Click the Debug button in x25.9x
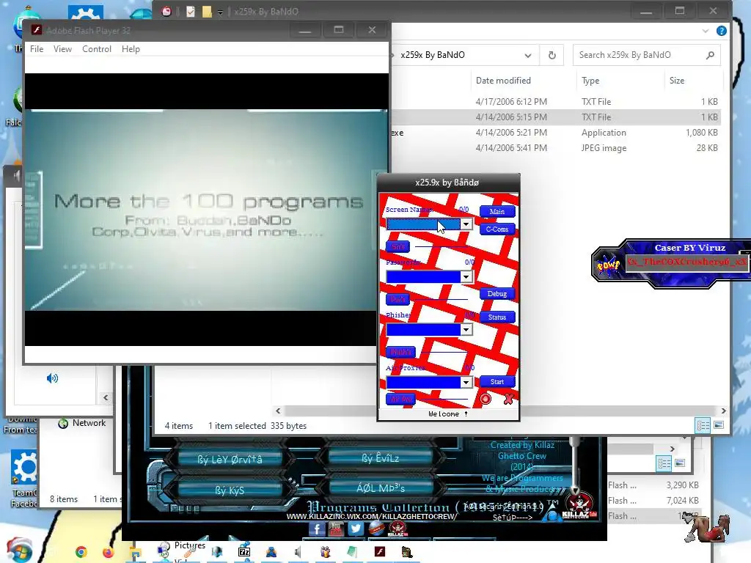Screen dimensions: 751x563 click(x=497, y=294)
